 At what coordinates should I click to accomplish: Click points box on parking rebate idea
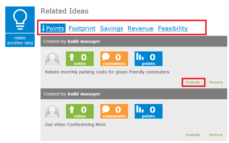(x=148, y=58)
